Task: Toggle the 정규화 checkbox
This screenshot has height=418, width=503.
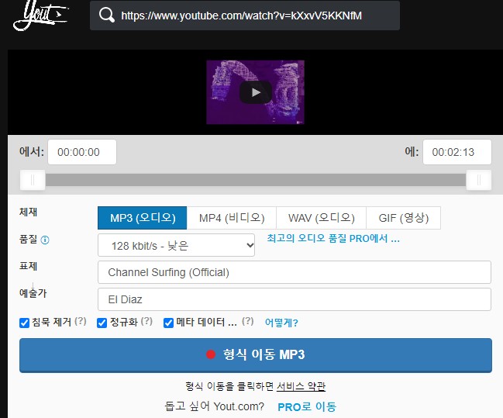Action: [102, 323]
